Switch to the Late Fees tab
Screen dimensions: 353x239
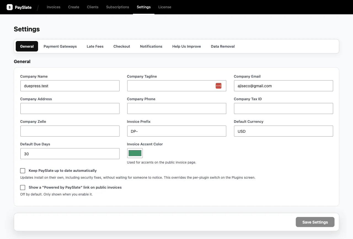coord(95,46)
